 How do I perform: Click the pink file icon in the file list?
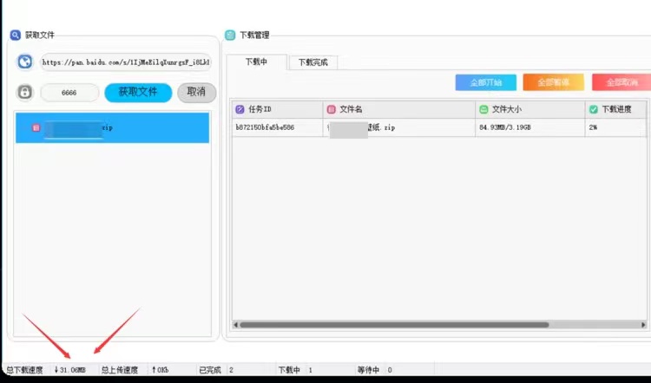[x=36, y=127]
